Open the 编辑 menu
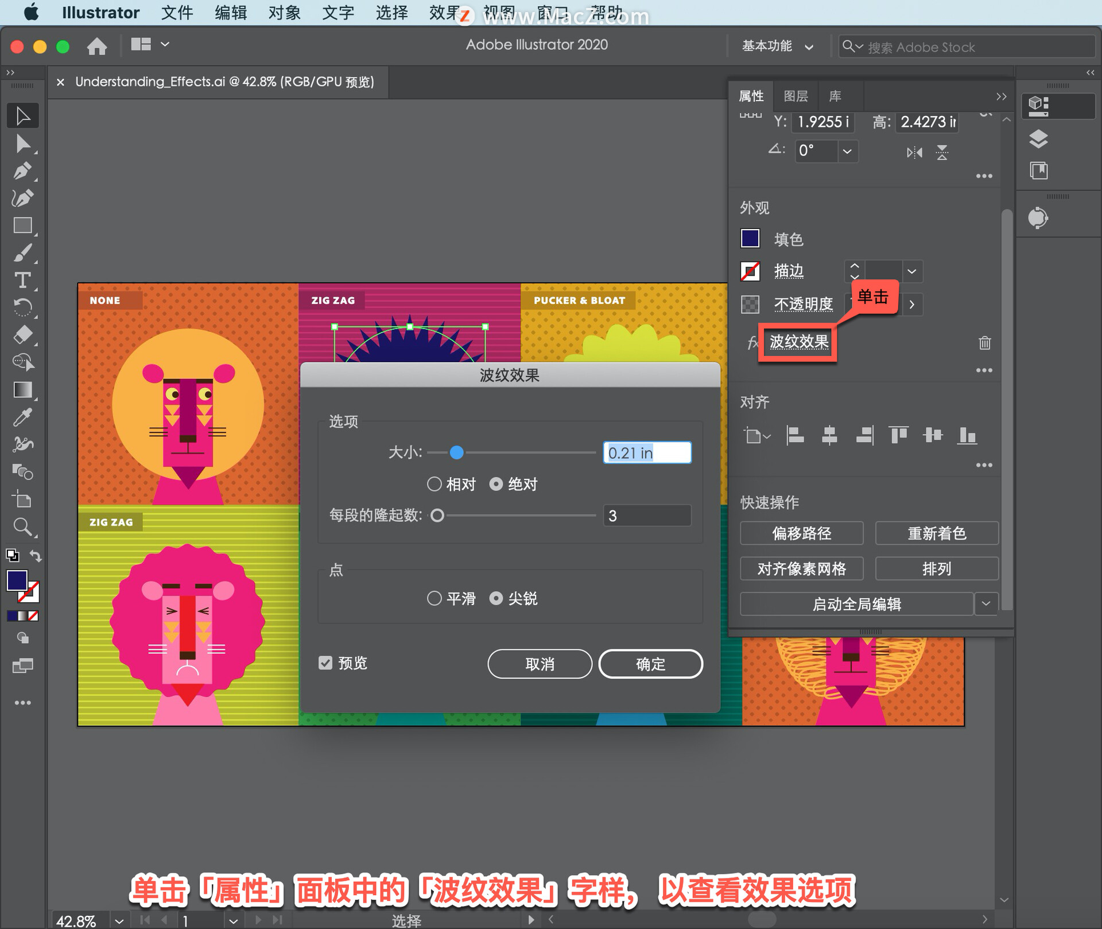 pos(231,13)
